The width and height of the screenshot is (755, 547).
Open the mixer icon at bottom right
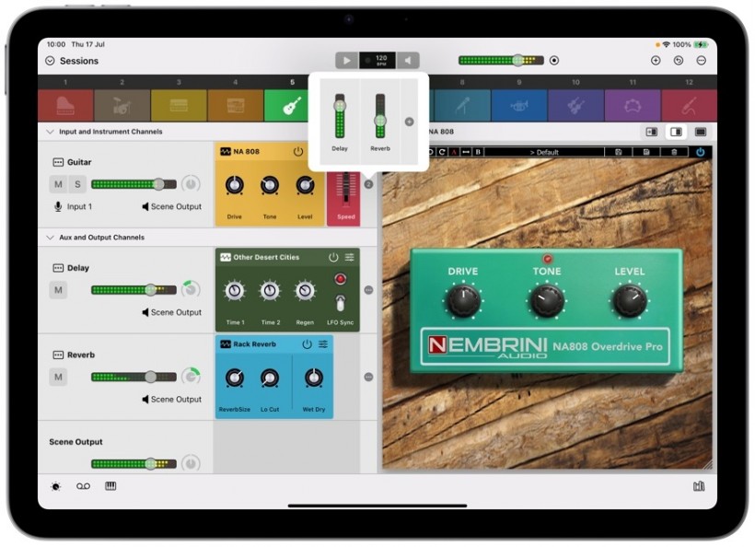(699, 486)
